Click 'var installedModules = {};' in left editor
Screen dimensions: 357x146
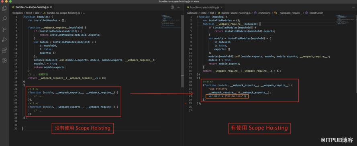(x=47, y=20)
